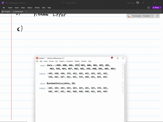Maximize the Mathematica window

tap(117, 58)
